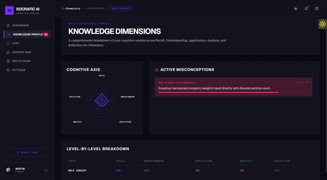Open Reflections from the sidebar
The height and width of the screenshot is (180, 327).
tap(27, 61)
